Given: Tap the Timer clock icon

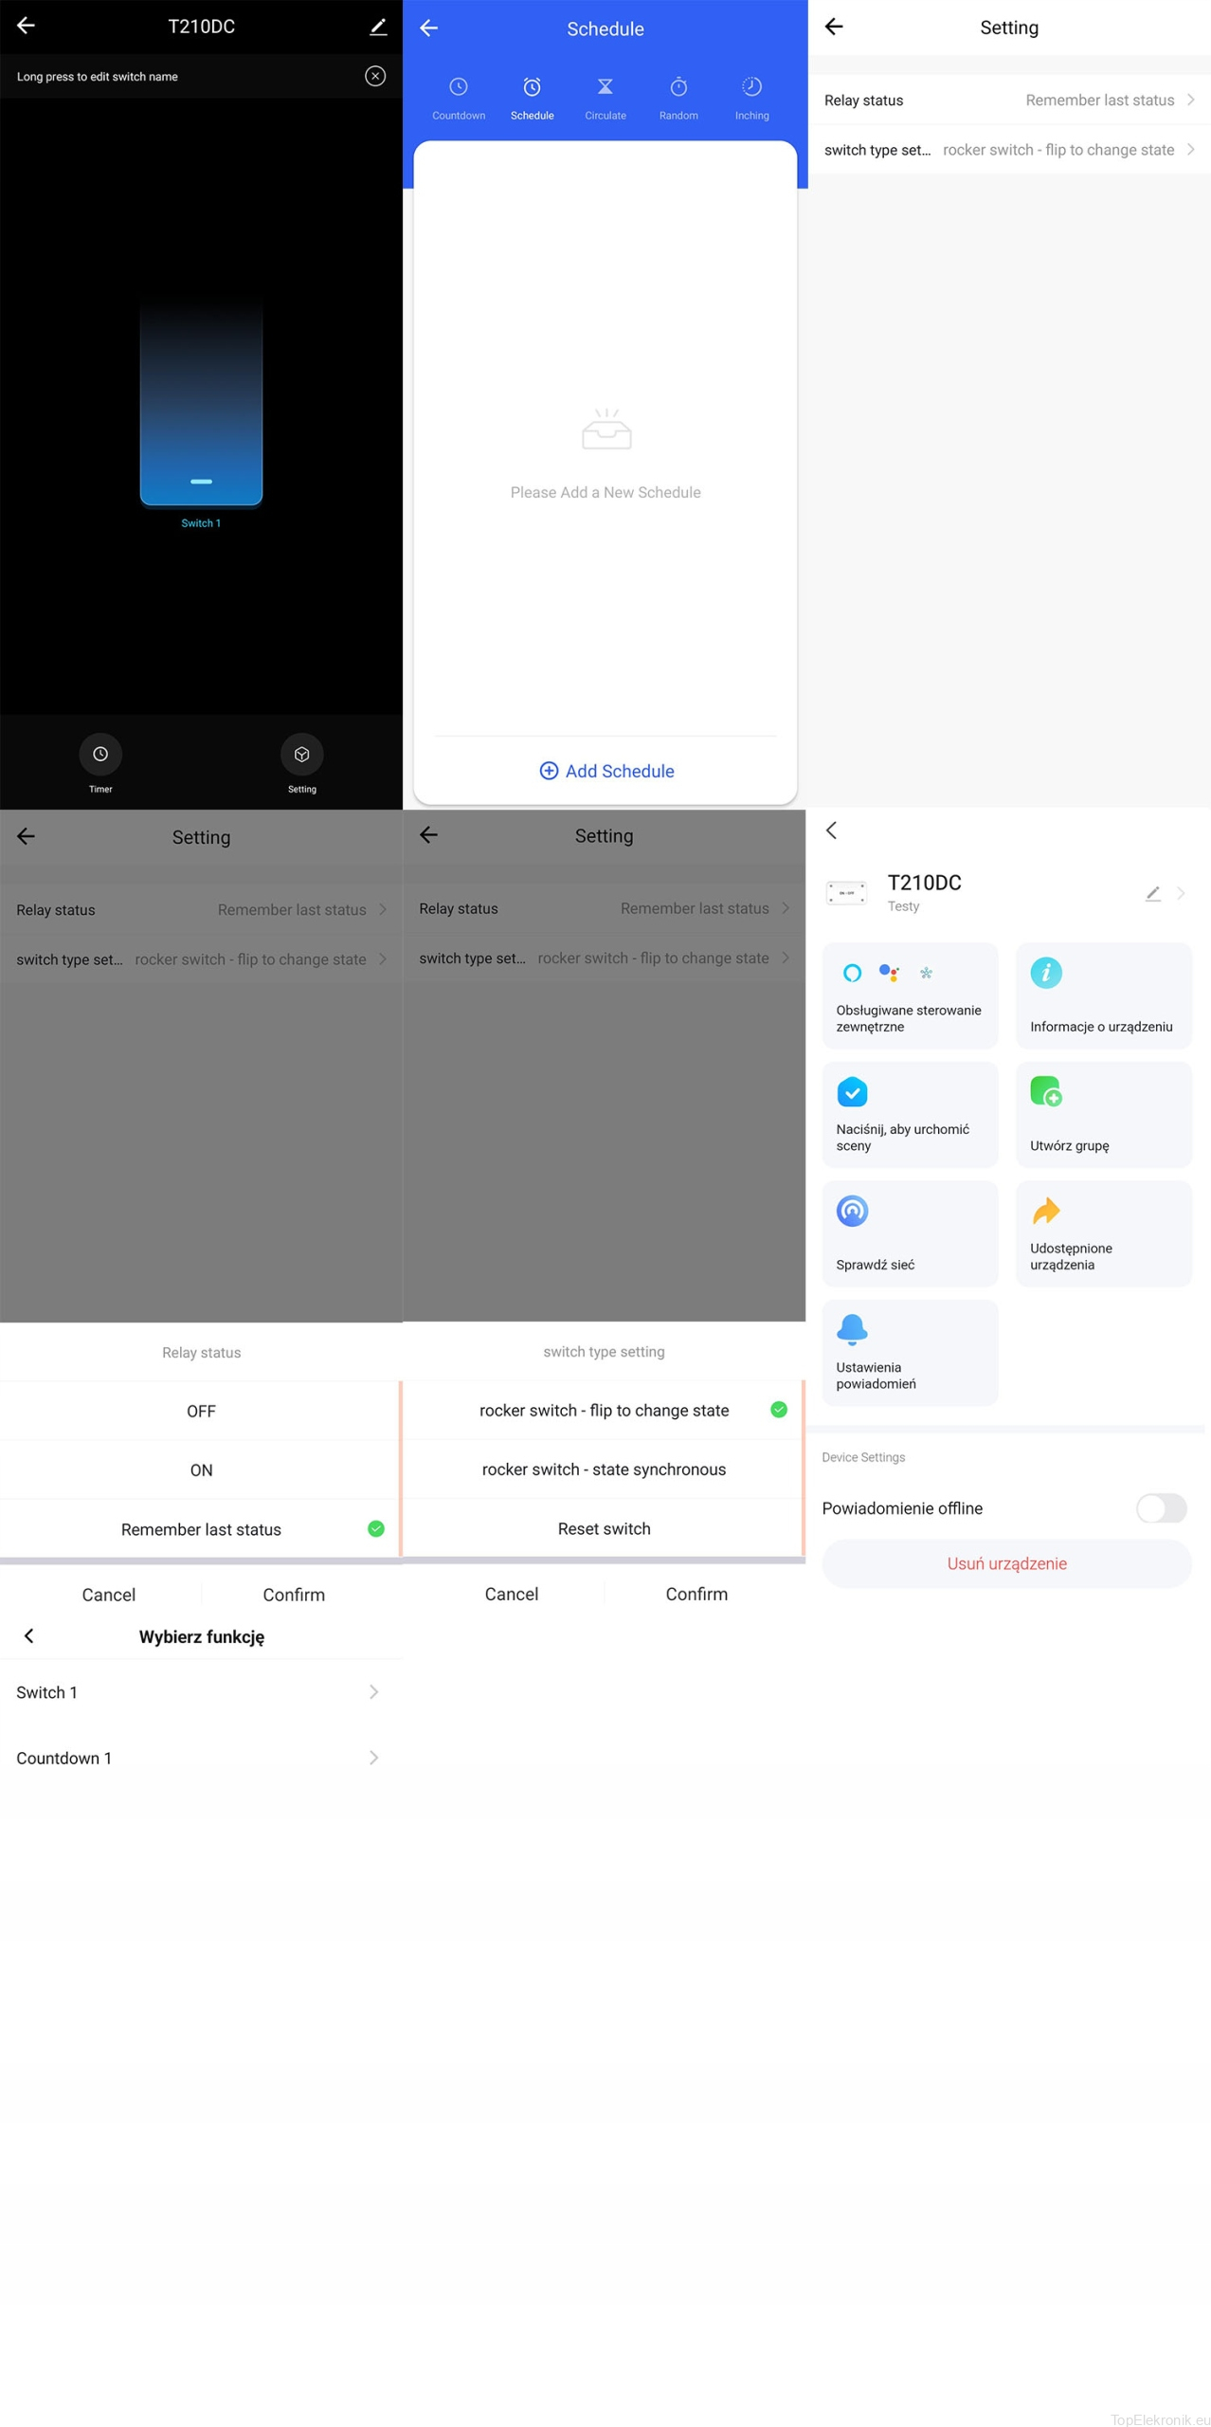Looking at the screenshot, I should coord(100,754).
